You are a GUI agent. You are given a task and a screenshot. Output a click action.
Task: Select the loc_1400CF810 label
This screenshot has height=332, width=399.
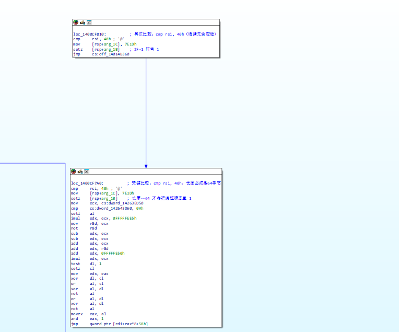(89, 34)
